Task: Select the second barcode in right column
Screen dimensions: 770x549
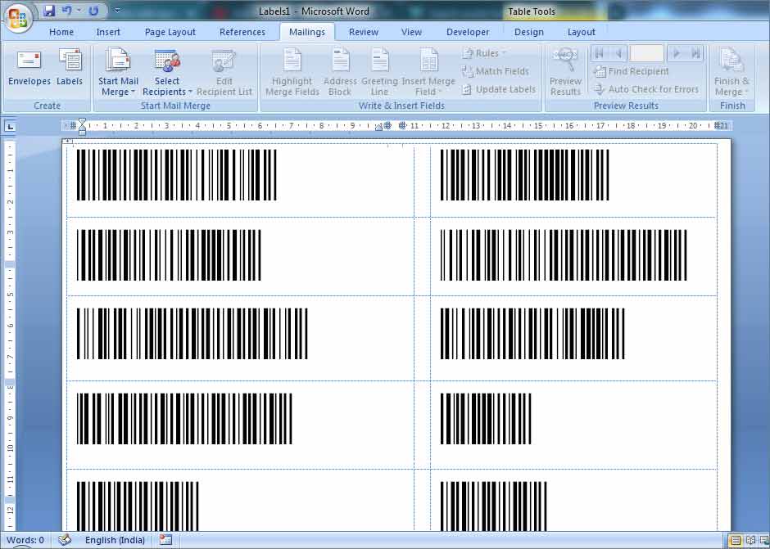Action: [x=564, y=255]
